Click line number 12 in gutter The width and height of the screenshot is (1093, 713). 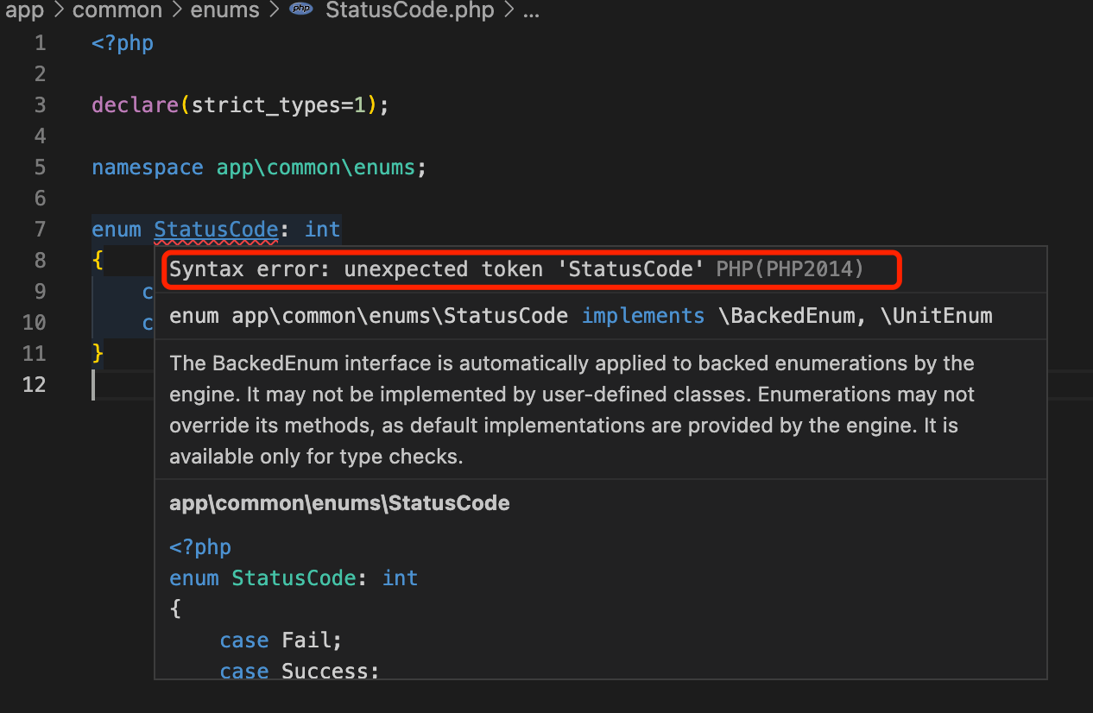pos(34,384)
